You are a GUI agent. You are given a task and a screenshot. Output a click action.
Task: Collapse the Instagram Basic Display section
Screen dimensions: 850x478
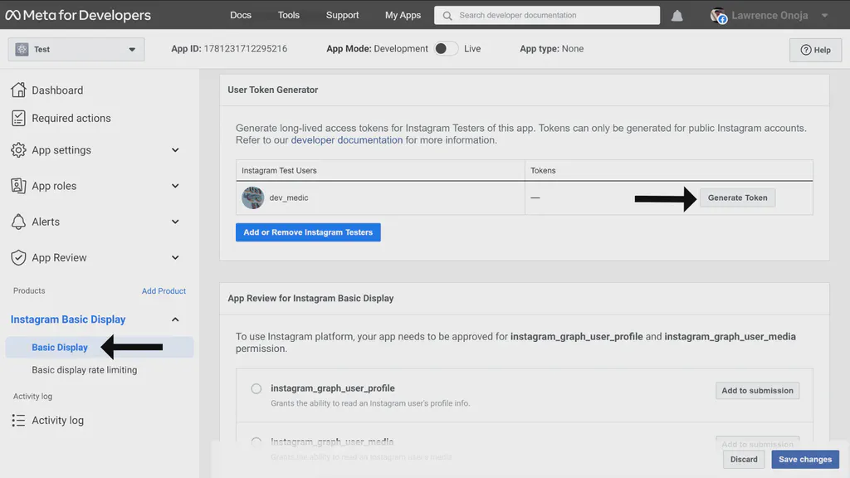click(174, 319)
